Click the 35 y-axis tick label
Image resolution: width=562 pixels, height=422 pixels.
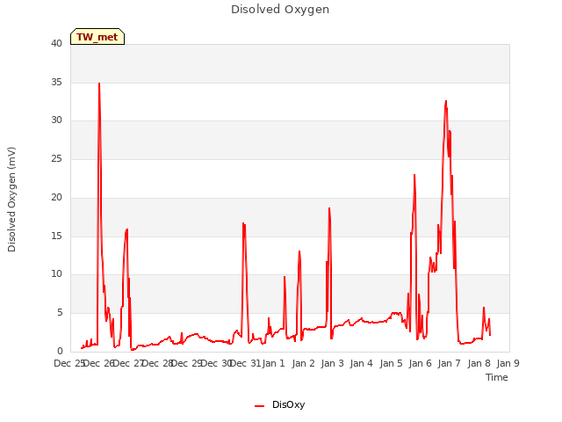(x=56, y=82)
